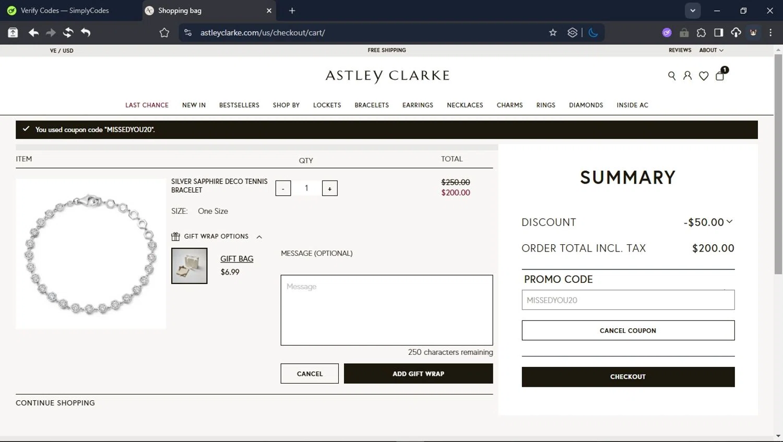This screenshot has height=442, width=783.
Task: Open the extensions puzzle icon
Action: [701, 32]
